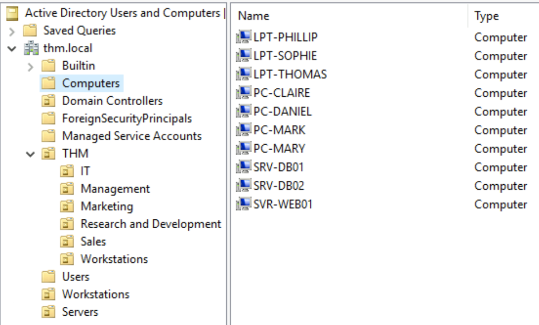
Task: Click the Saved Queries folder icon
Action: click(28, 31)
